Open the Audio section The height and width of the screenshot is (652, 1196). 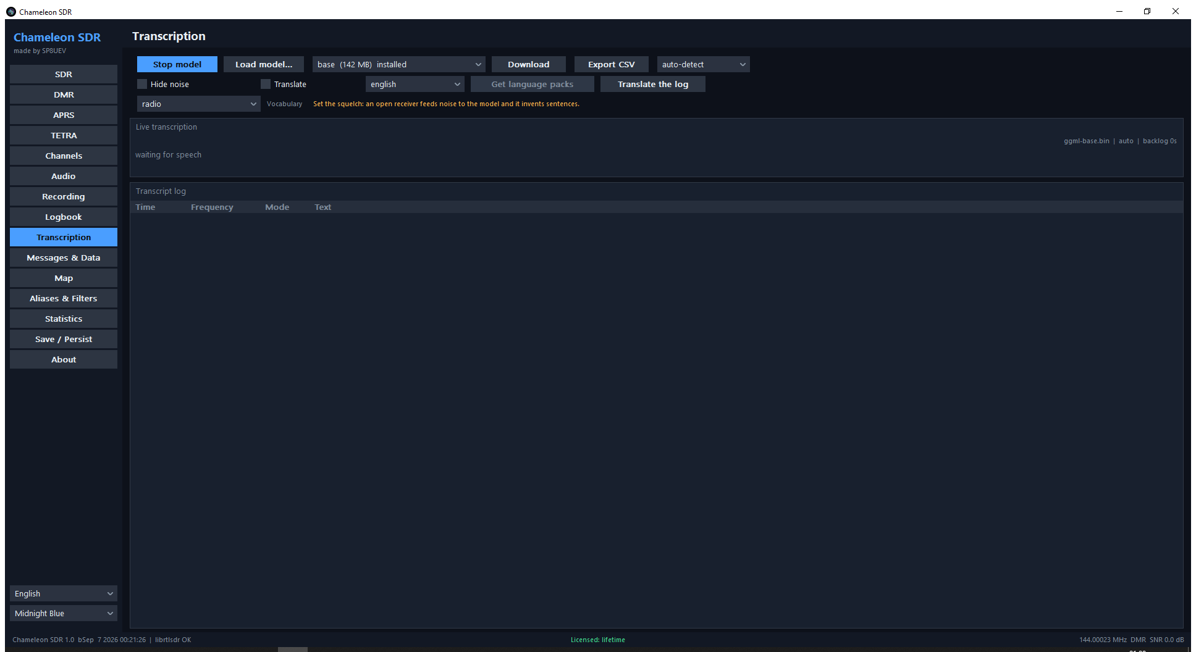(64, 176)
